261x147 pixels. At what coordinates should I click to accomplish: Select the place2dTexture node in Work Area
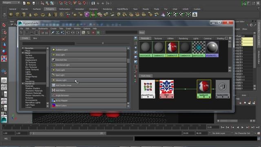(x=148, y=89)
